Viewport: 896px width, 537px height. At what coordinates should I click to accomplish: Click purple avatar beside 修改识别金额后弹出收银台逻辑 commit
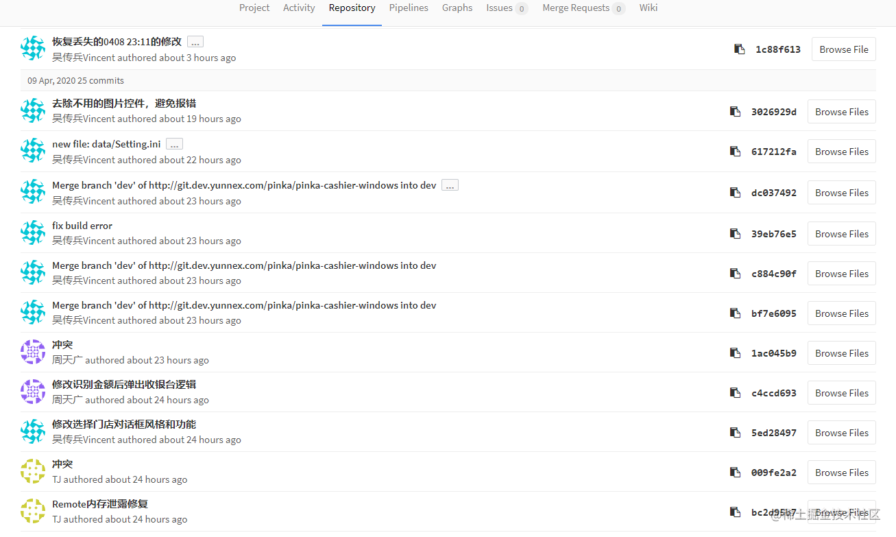[x=33, y=392]
